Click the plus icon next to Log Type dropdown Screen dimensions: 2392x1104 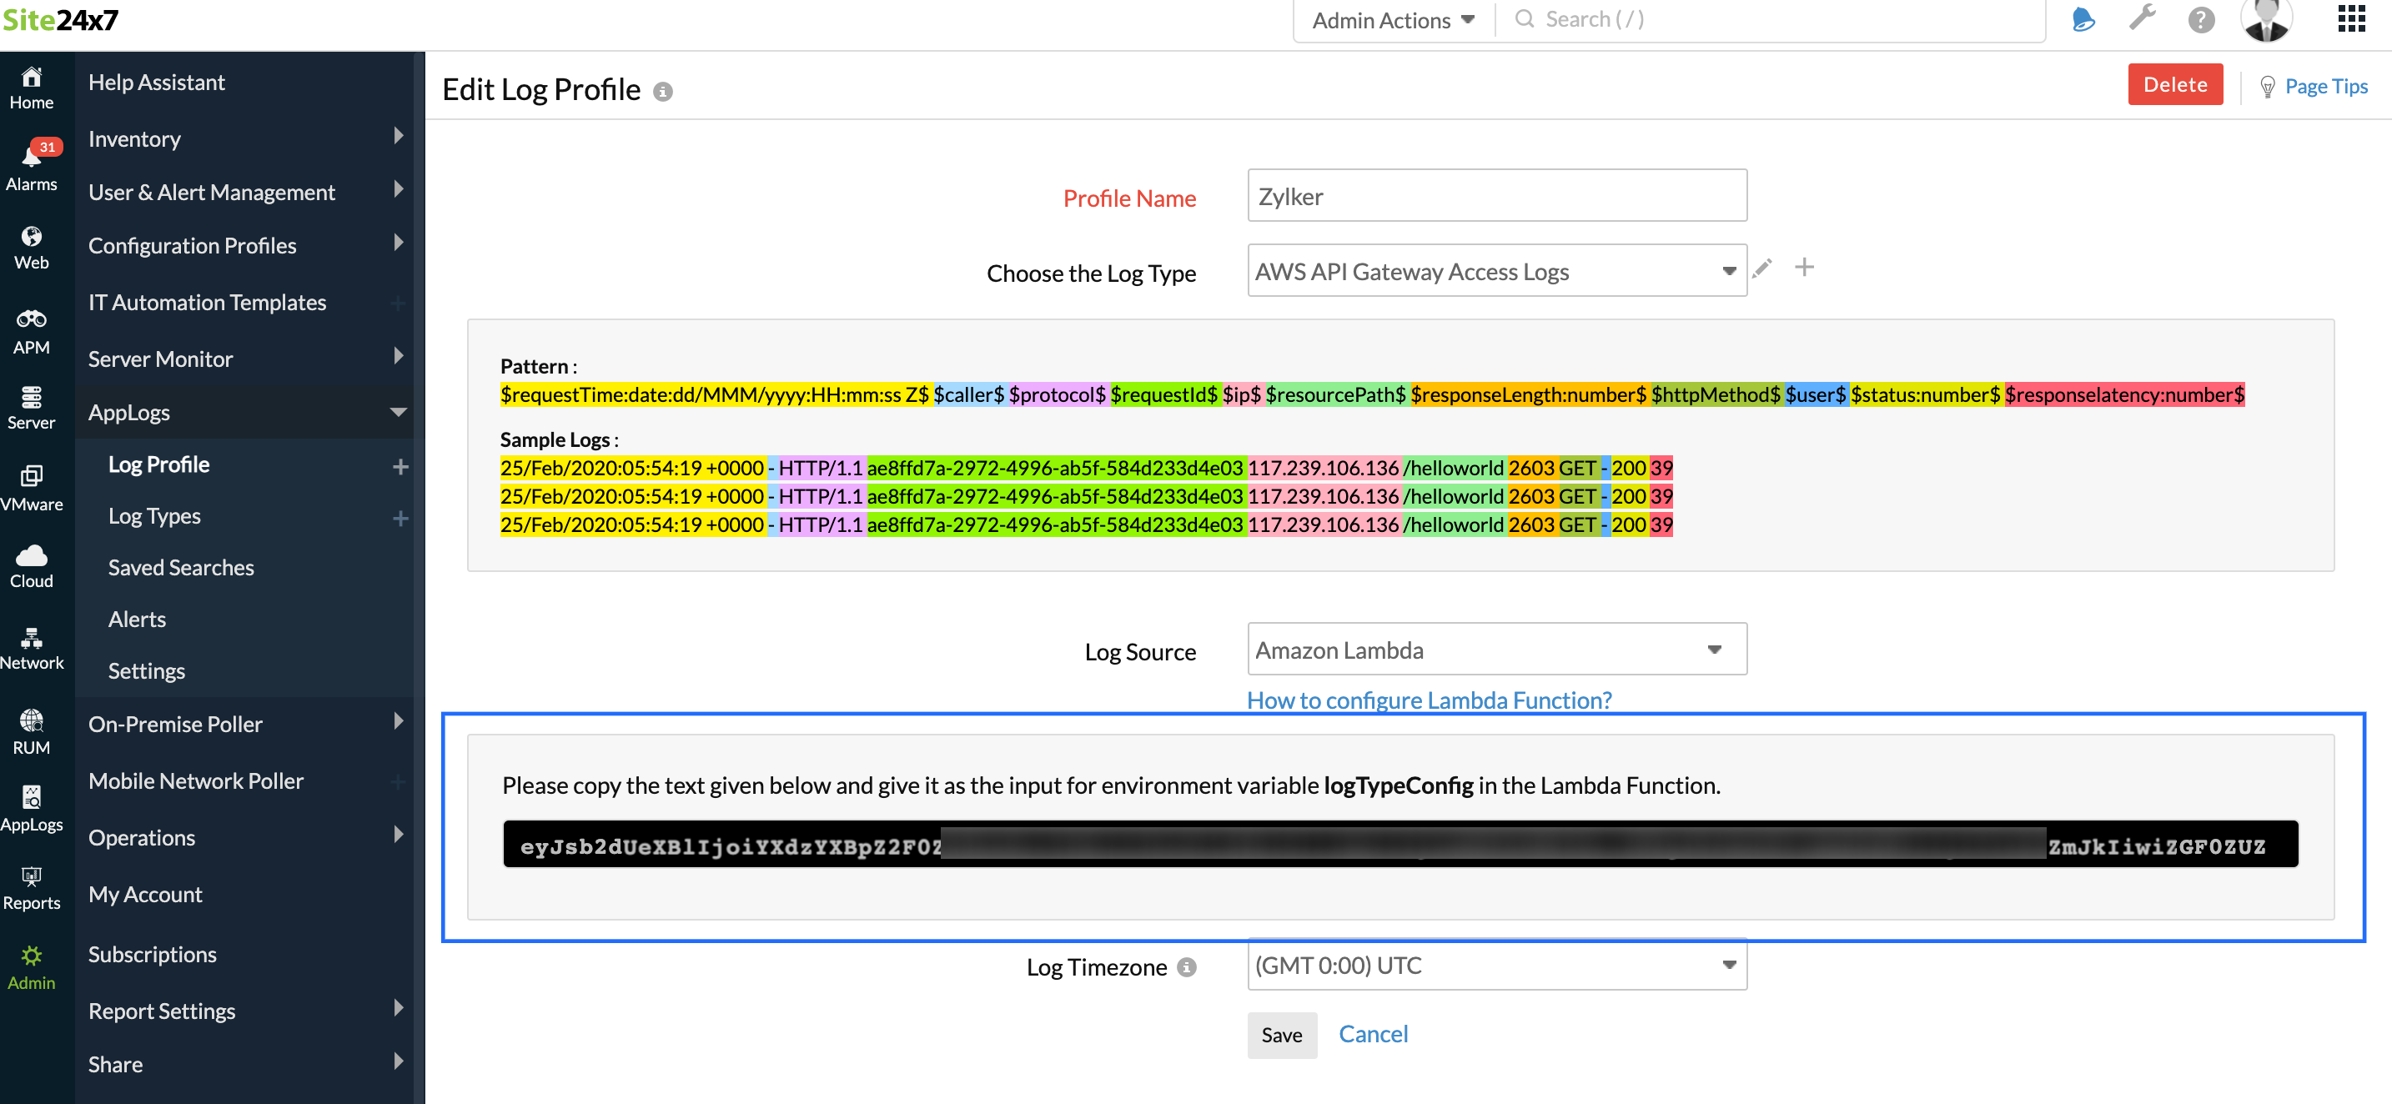click(x=1803, y=268)
